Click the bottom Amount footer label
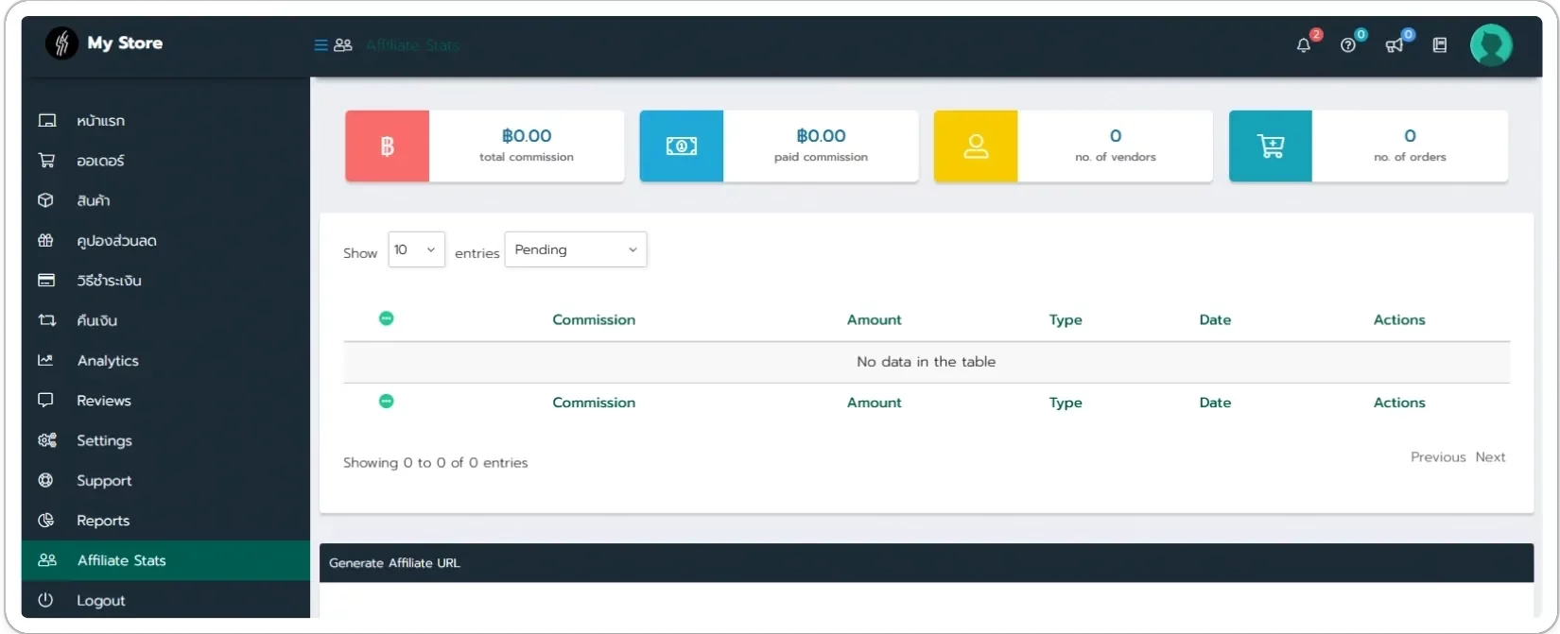The height and width of the screenshot is (634, 1560). click(x=875, y=403)
